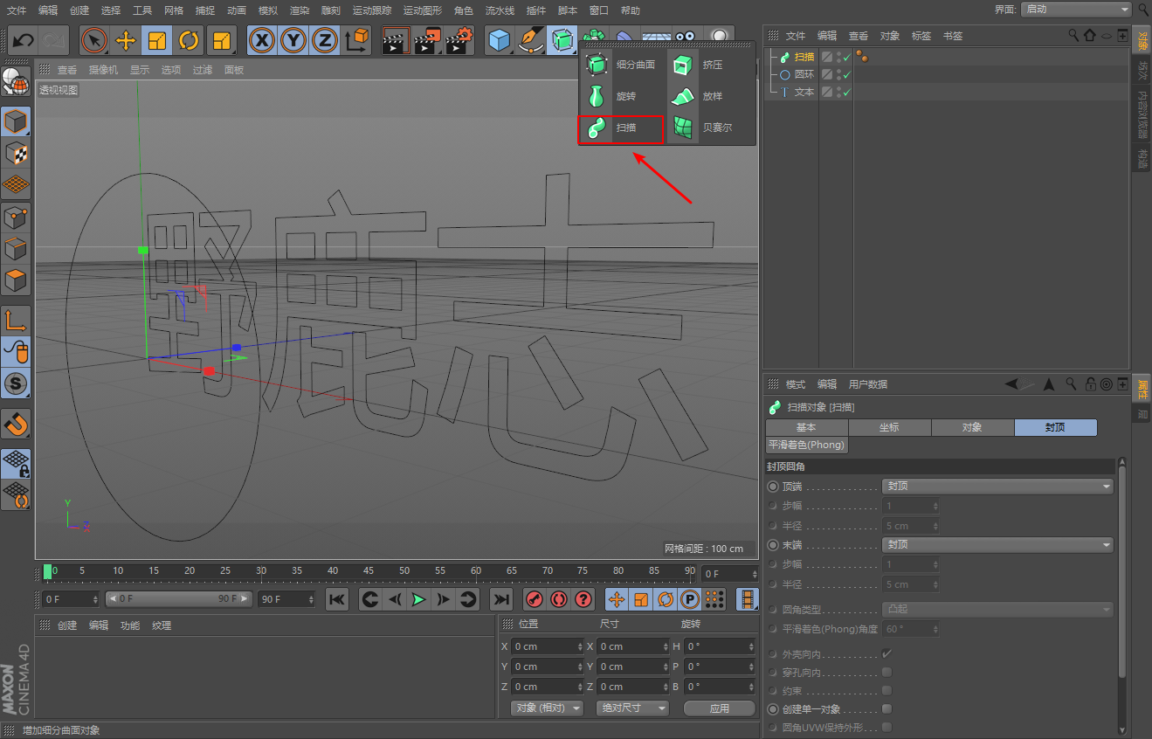Open the 文件 menu in menu bar
The image size is (1152, 739).
point(17,10)
